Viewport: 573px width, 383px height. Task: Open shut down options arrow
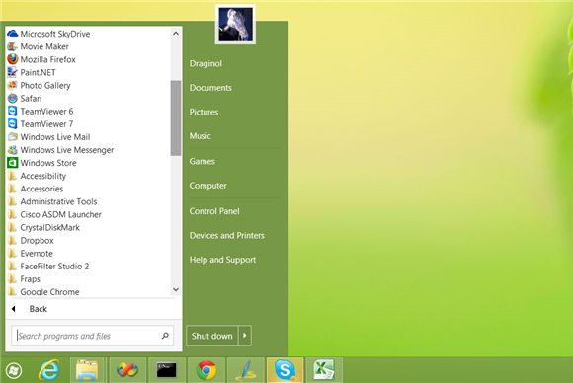pos(245,336)
